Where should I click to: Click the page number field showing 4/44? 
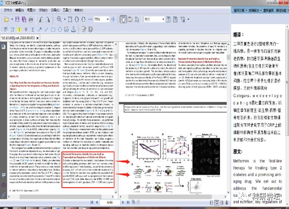pyautogui.click(x=110, y=202)
